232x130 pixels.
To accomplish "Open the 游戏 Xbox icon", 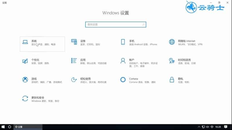I will pos(25,80).
